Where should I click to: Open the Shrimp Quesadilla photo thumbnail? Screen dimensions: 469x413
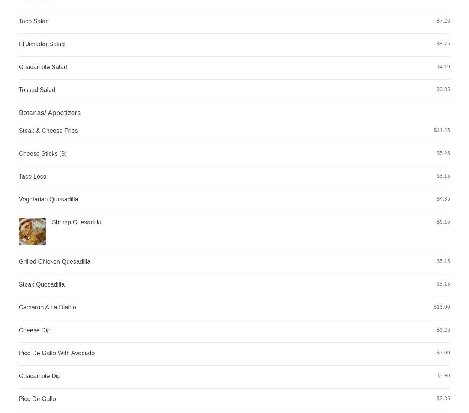click(32, 231)
